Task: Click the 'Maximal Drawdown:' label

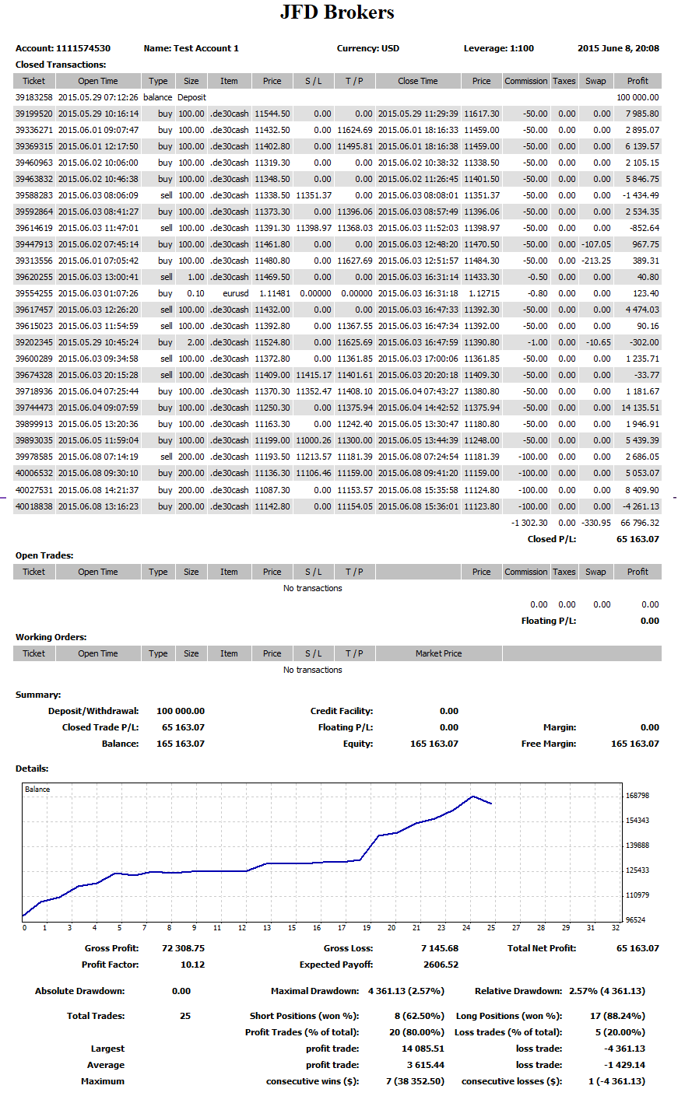Action: point(315,991)
